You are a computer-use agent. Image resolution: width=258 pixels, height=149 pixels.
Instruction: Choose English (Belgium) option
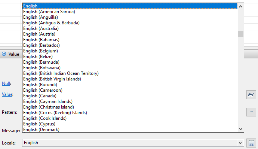[x=130, y=51]
